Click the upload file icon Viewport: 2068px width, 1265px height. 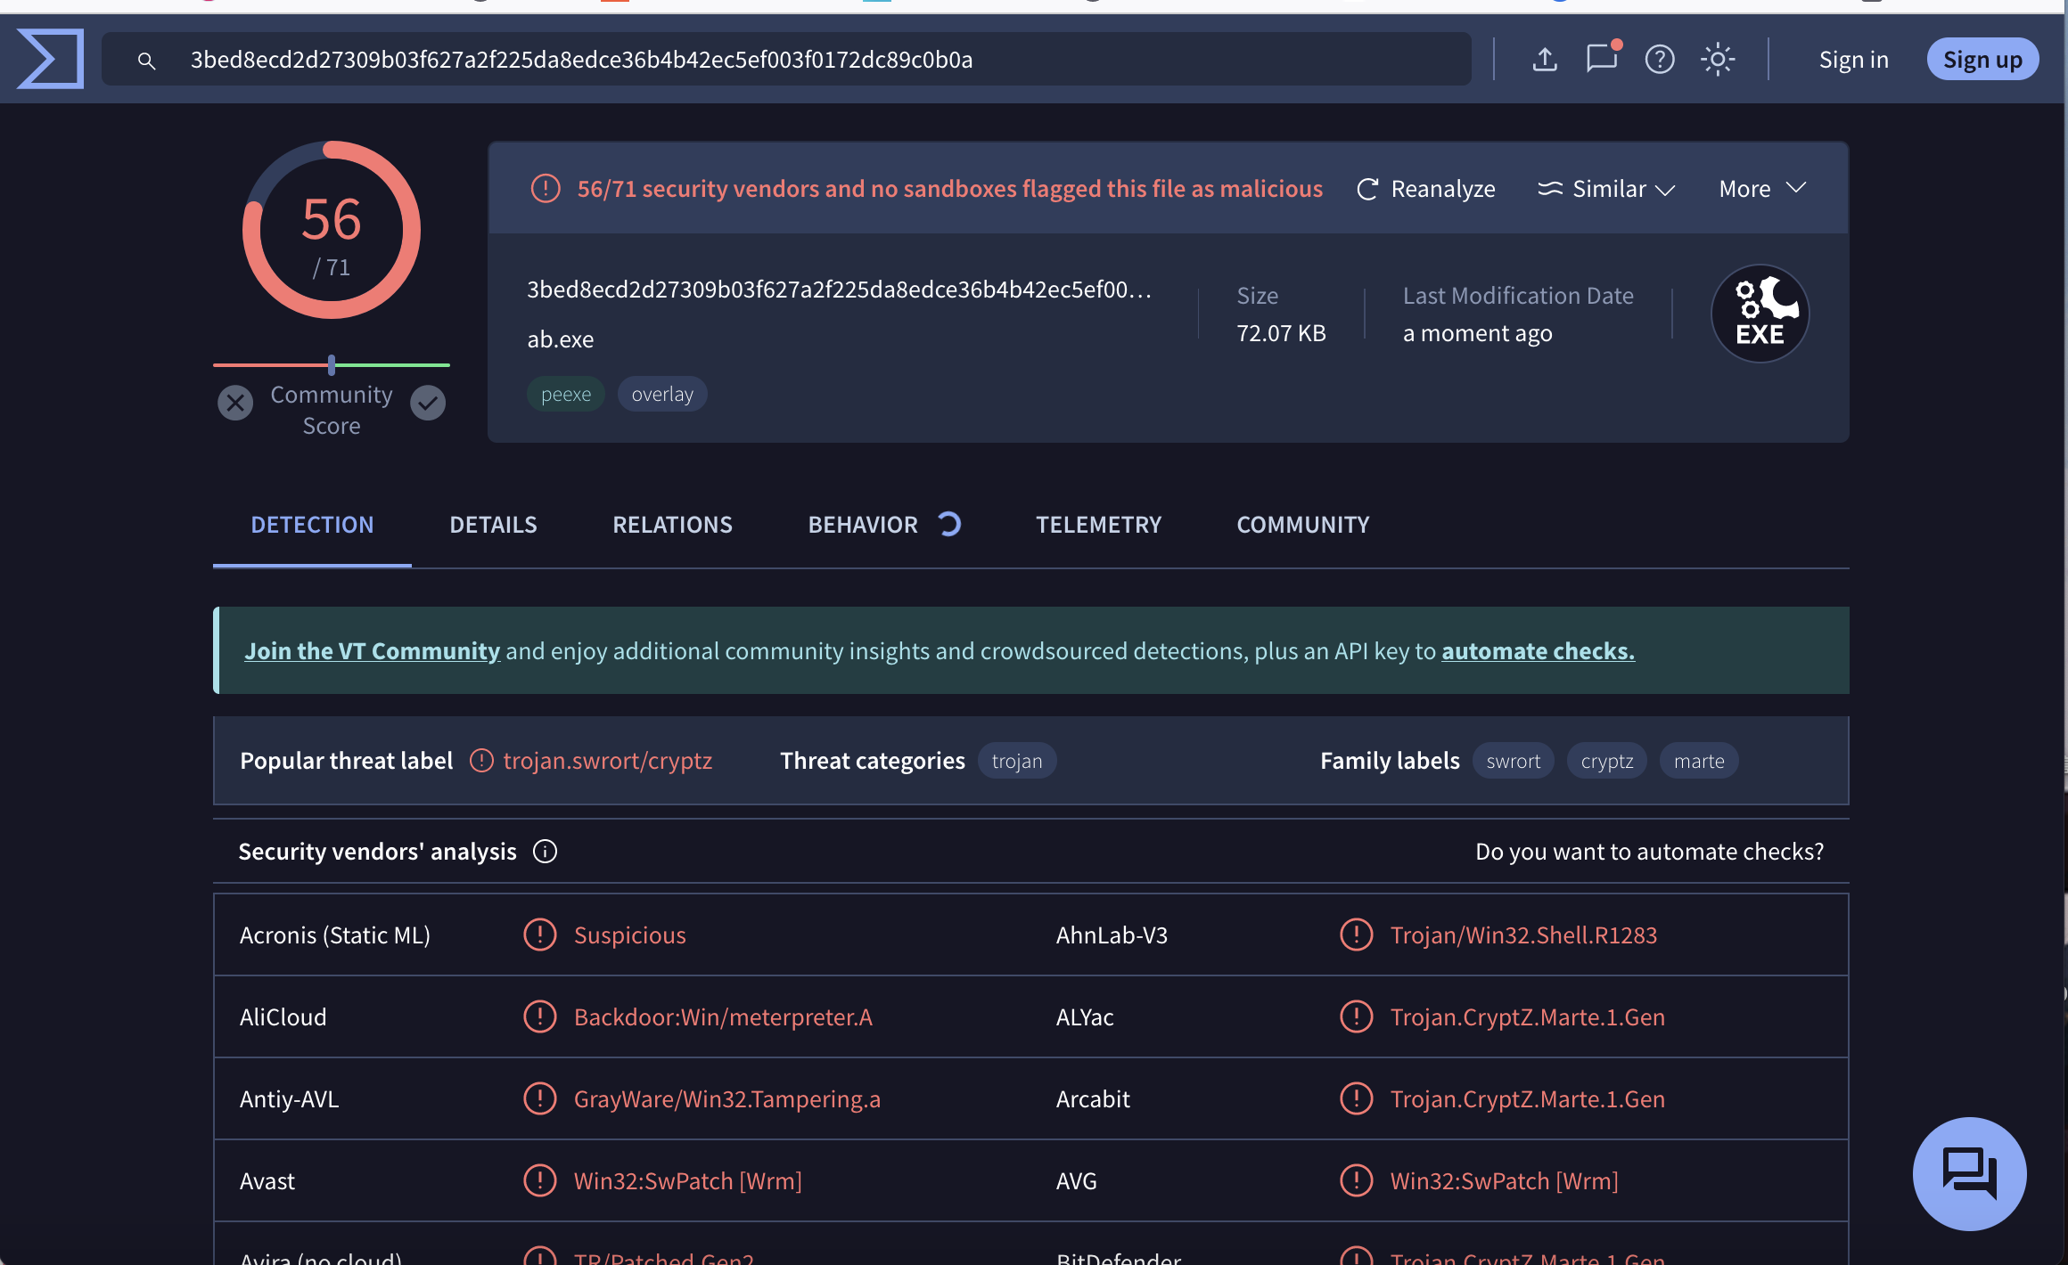click(1545, 60)
